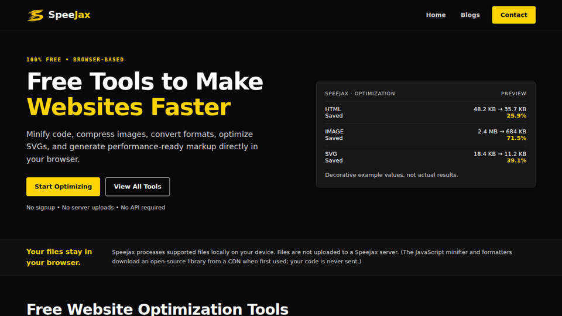The height and width of the screenshot is (316, 562).
Task: Click the 39.1% savings value
Action: [516, 160]
